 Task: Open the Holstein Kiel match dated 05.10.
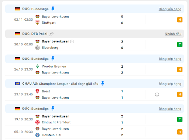coord(94,132)
